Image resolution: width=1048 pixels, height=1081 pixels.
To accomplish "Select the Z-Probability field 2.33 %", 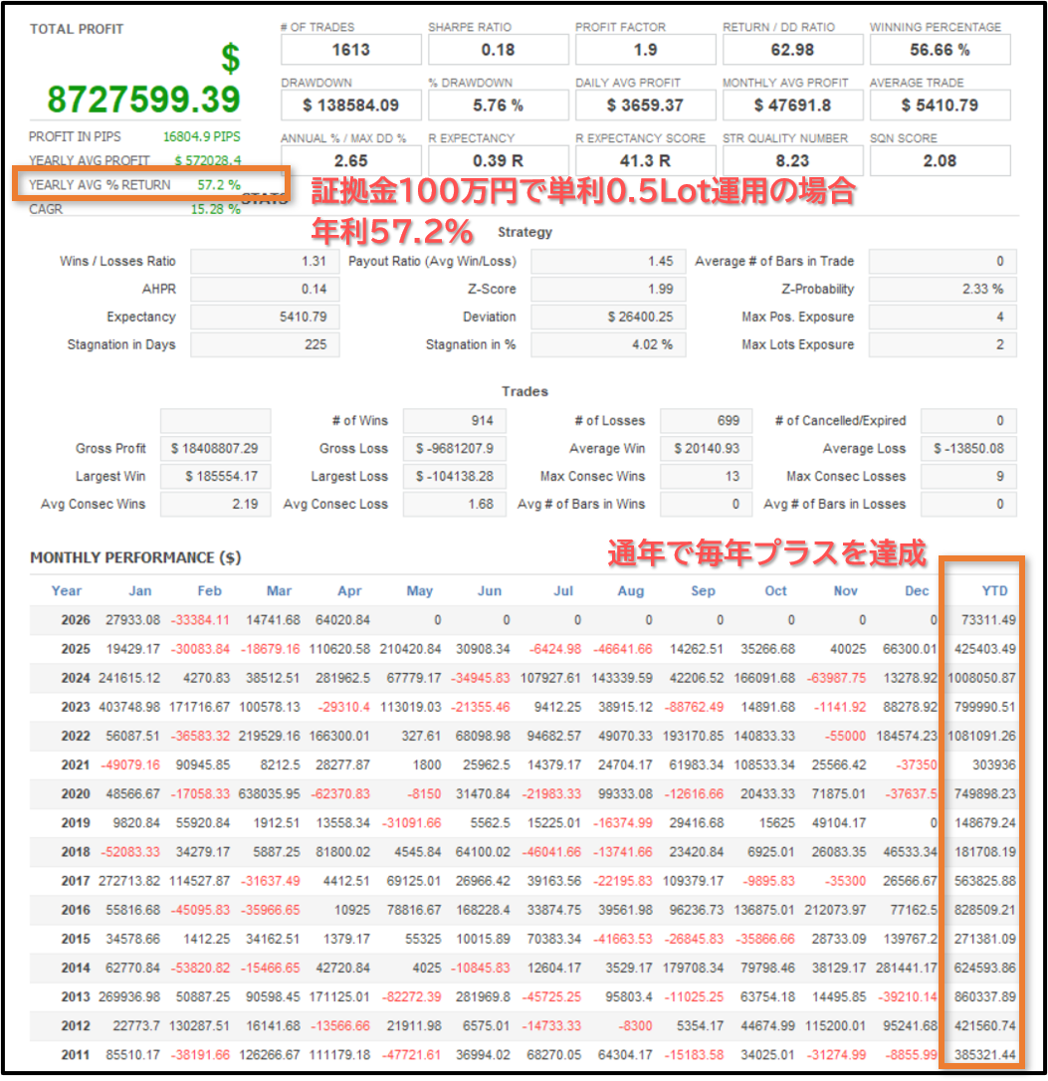I will 942,289.
